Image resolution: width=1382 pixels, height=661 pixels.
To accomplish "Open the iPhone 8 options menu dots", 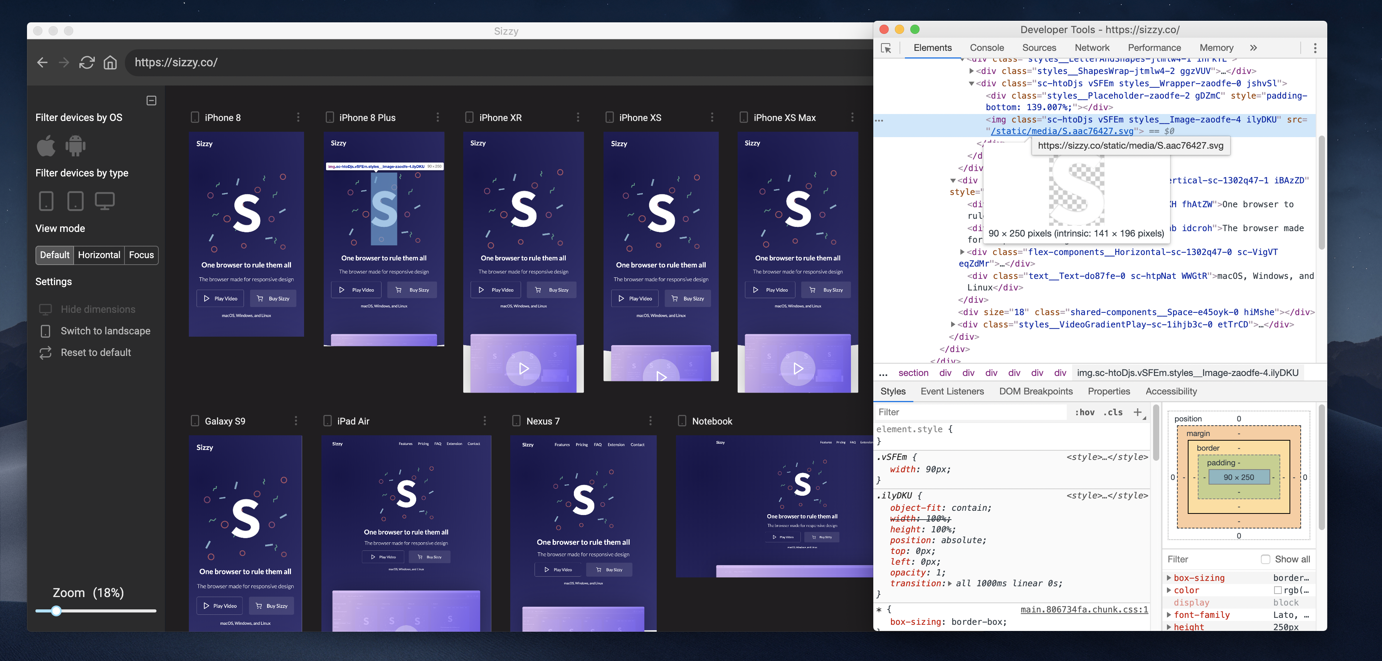I will click(x=298, y=117).
